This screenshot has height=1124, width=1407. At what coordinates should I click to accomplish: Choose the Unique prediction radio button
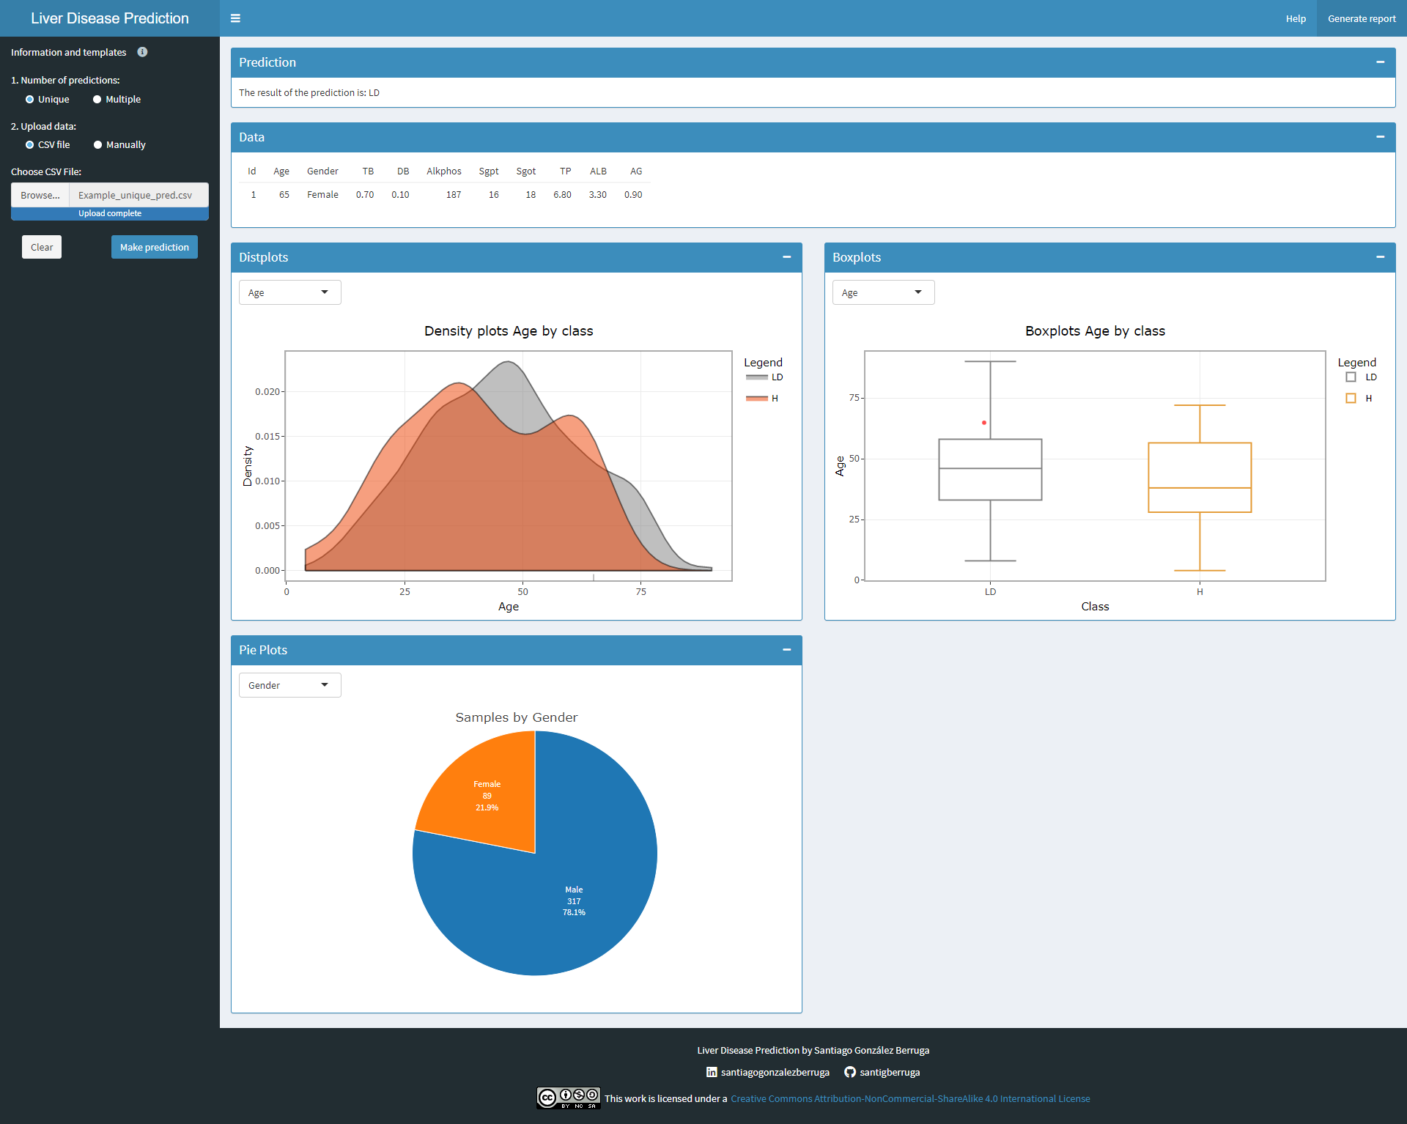[30, 100]
